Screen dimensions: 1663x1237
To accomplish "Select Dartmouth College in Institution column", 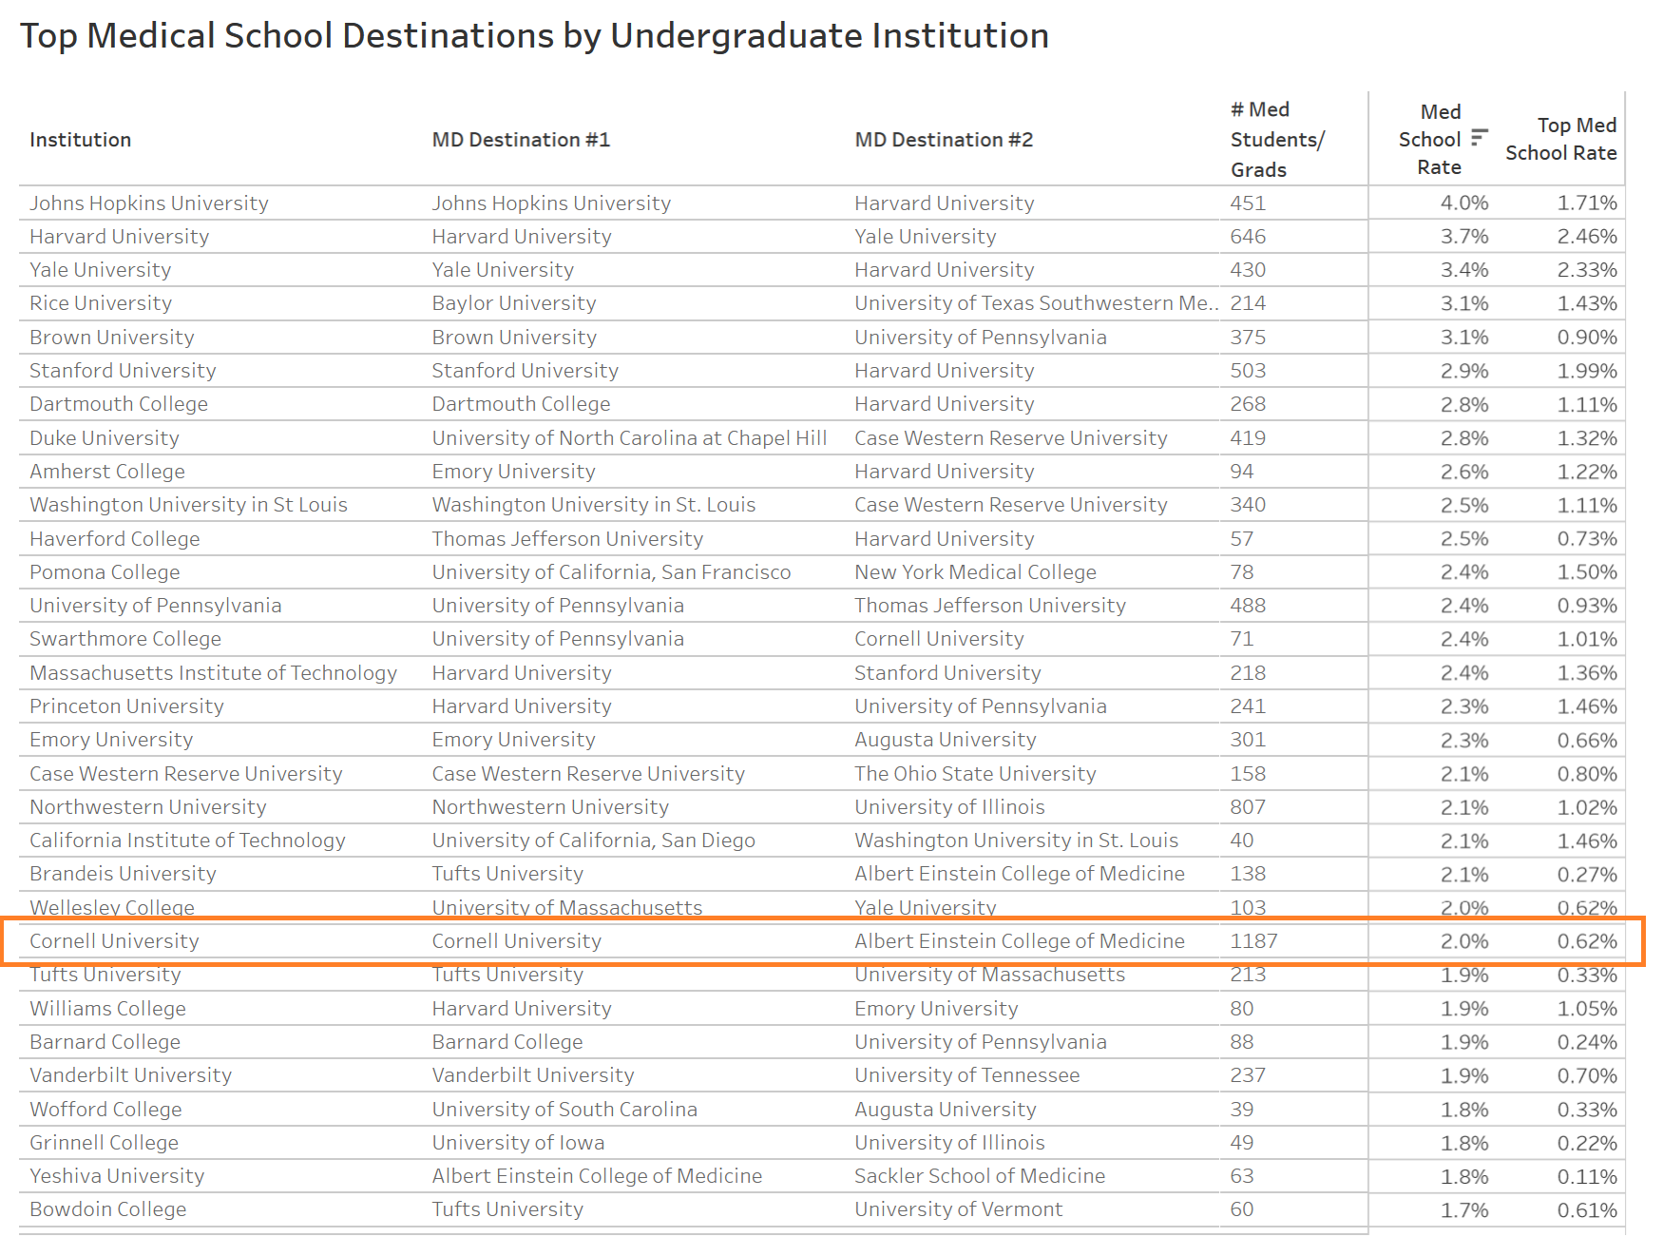I will tap(119, 404).
